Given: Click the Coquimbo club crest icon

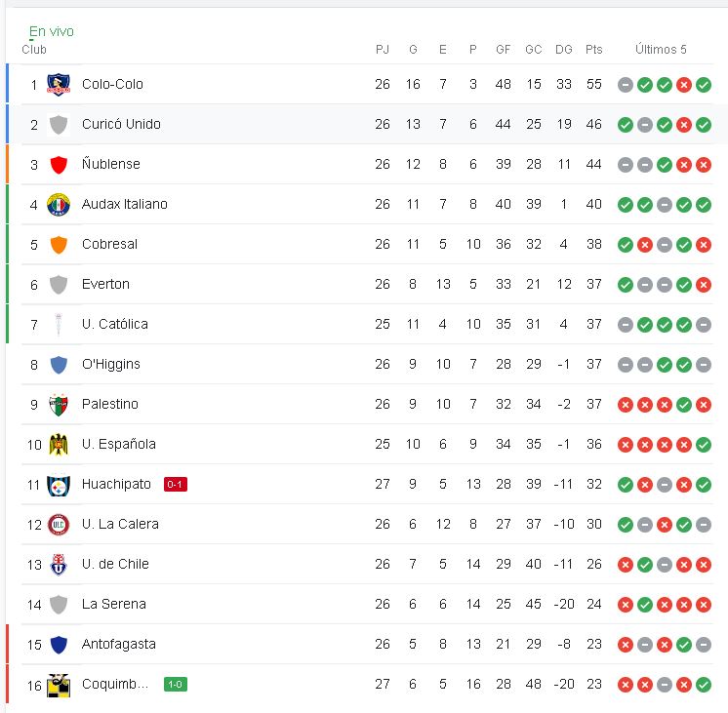Looking at the screenshot, I should (x=59, y=685).
